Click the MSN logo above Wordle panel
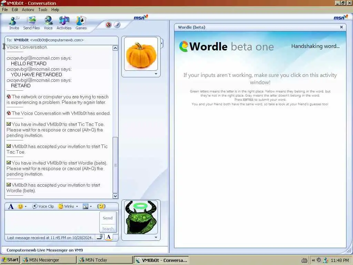The width and height of the screenshot is (353, 265). coord(340,17)
